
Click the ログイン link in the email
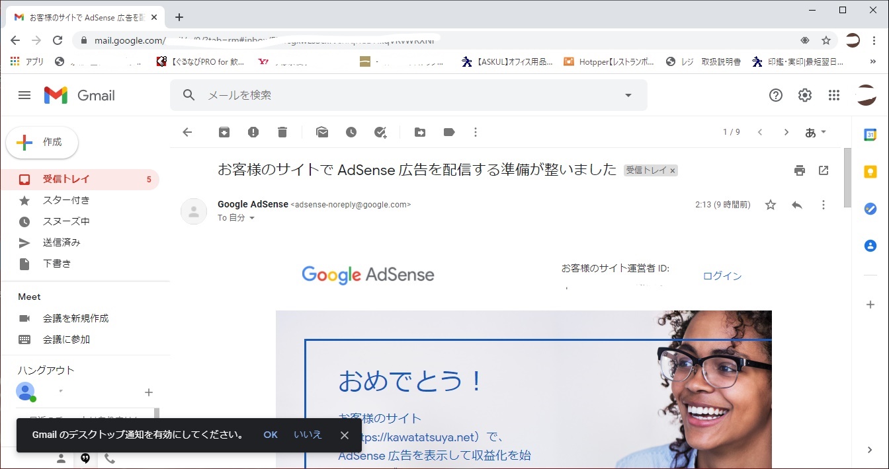tap(722, 276)
